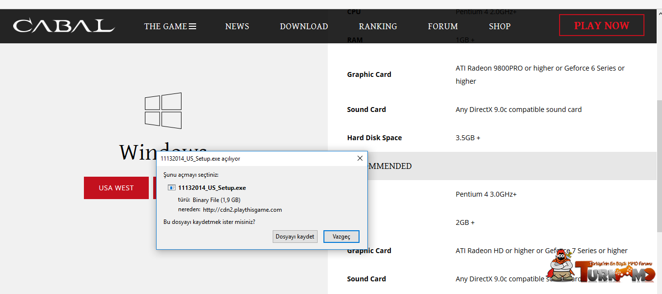The image size is (662, 294).
Task: Click 'Binary File (1,9 GB)' text
Action: pos(217,200)
